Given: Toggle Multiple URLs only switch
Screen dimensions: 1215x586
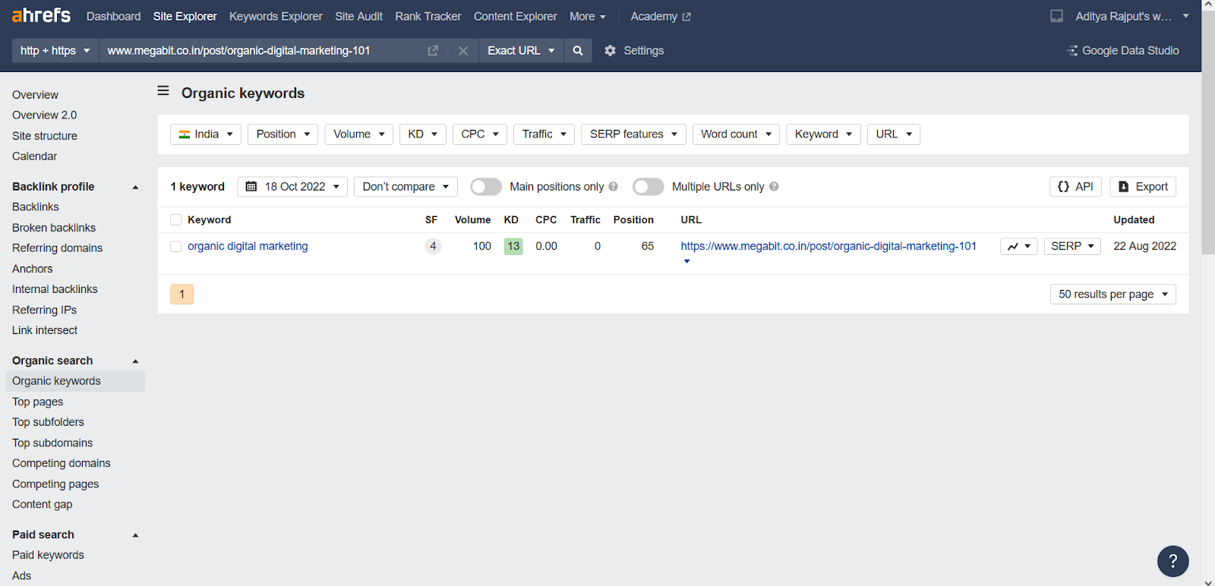Looking at the screenshot, I should [x=649, y=187].
